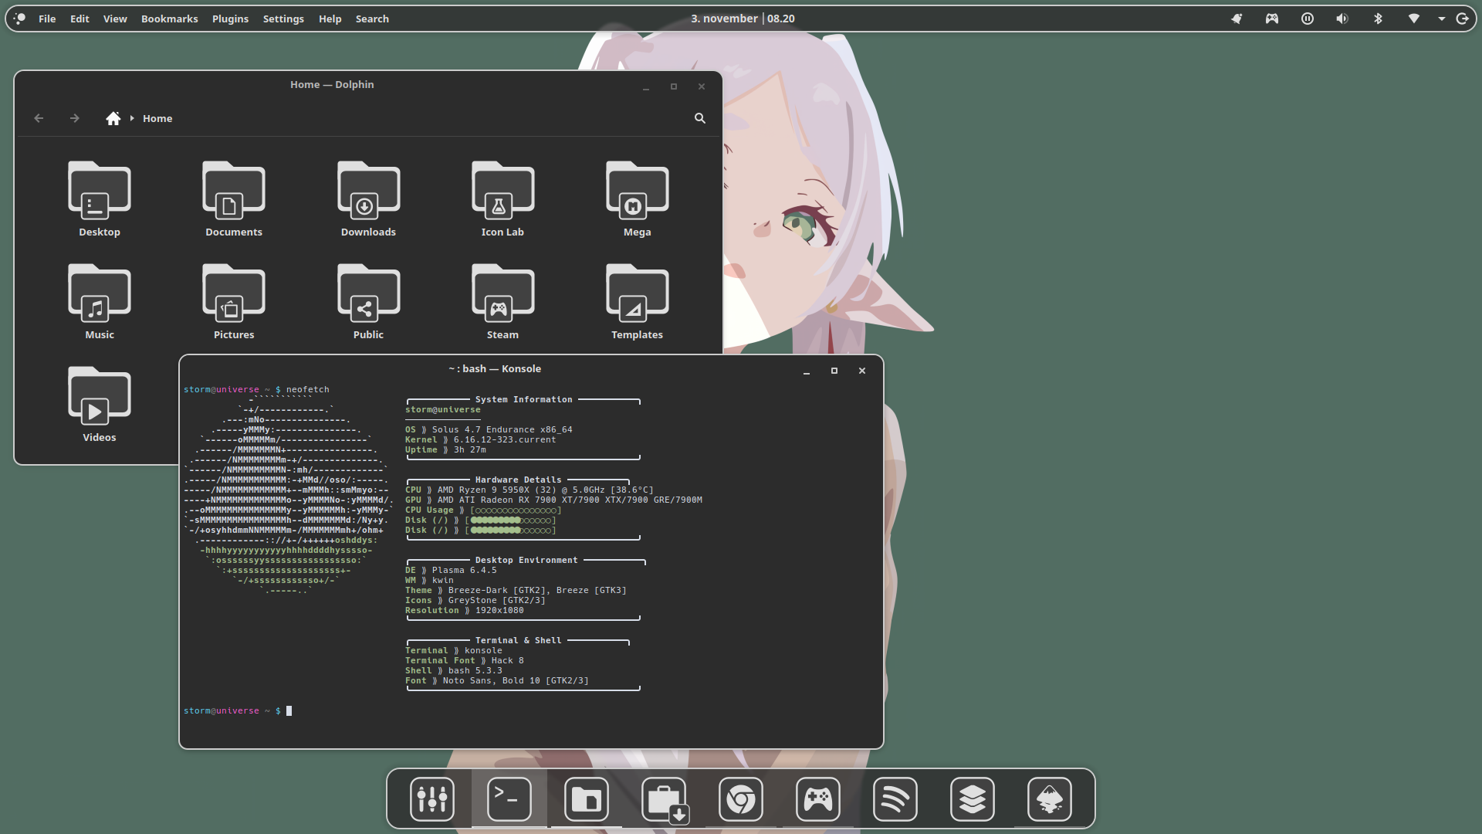The height and width of the screenshot is (834, 1482).
Task: Open the Bookmarks menu
Action: [169, 19]
